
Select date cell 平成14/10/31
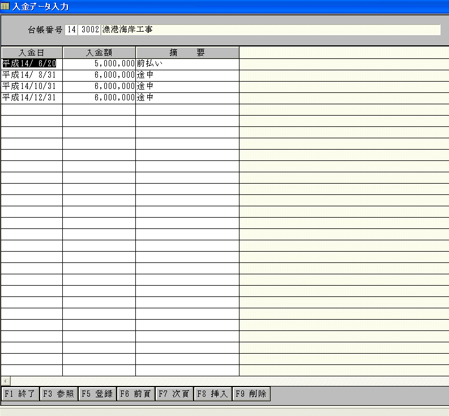[x=32, y=87]
